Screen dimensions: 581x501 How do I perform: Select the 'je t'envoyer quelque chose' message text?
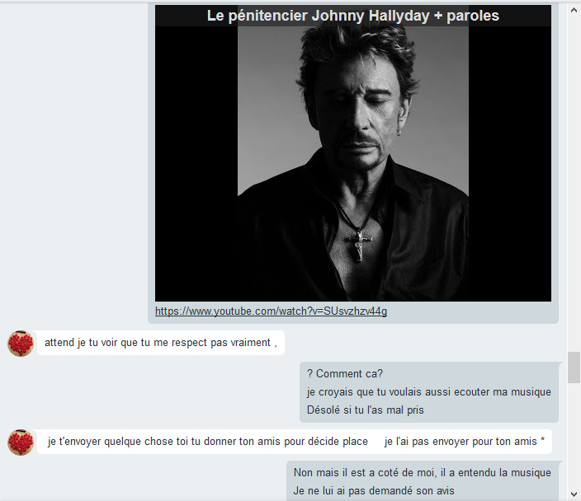pos(207,442)
